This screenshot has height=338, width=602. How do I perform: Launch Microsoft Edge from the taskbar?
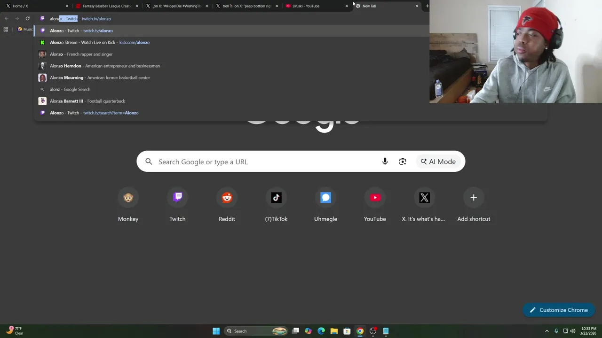[x=321, y=331]
